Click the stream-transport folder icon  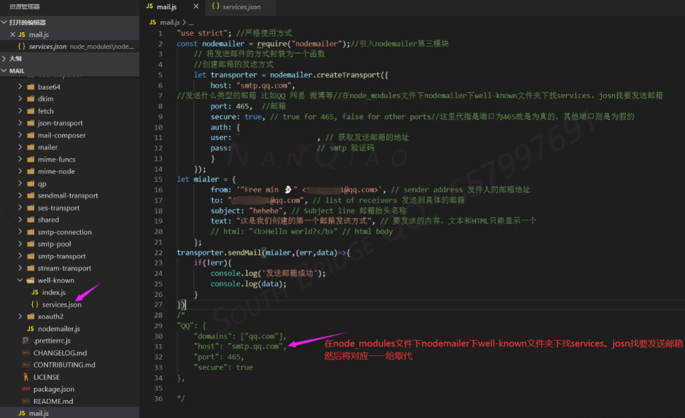(30, 268)
